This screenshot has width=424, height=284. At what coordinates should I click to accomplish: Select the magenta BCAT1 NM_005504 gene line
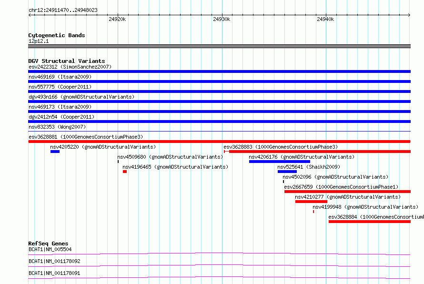coord(219,254)
